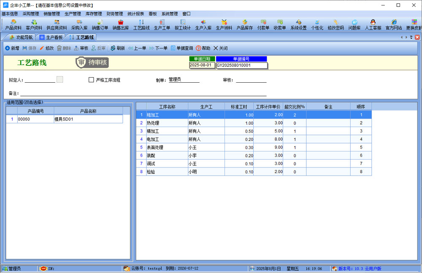Open 销售出库 toolbar icon

coord(121,25)
